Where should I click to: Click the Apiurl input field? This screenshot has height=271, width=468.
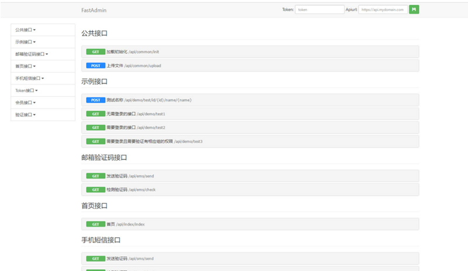(x=383, y=9)
